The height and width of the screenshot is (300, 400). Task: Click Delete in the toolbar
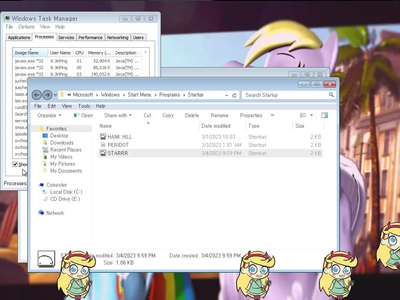[x=192, y=115]
